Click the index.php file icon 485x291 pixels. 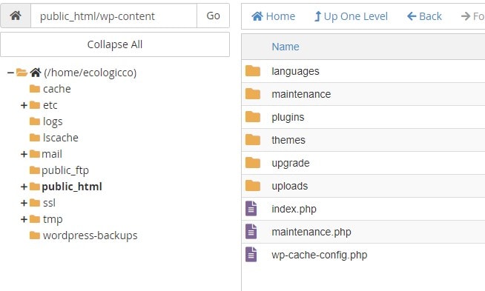[251, 209]
